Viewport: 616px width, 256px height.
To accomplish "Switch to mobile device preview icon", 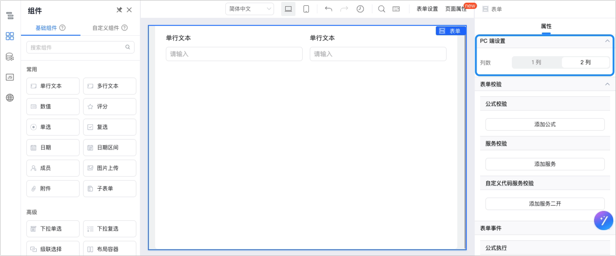I will tap(306, 9).
